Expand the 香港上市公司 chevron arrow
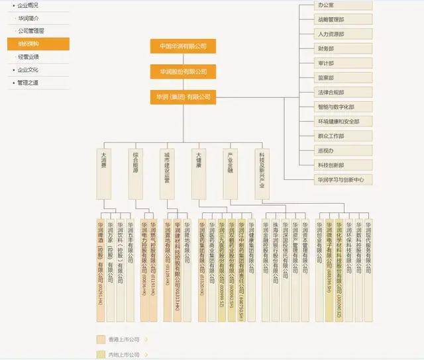Image resolution: width=424 pixels, height=360 pixels. [144, 340]
